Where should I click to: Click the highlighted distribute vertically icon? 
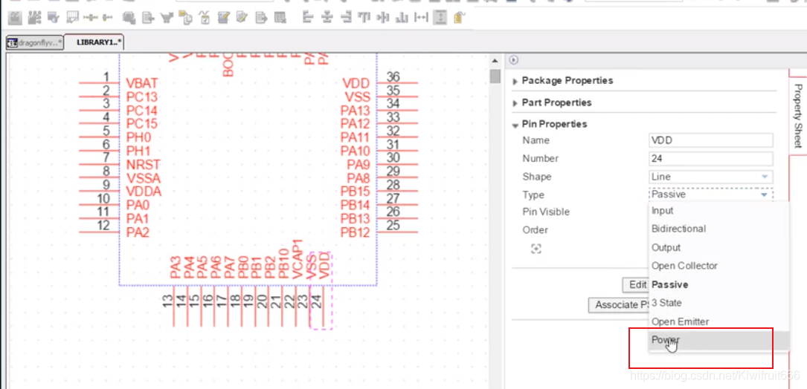[440, 17]
